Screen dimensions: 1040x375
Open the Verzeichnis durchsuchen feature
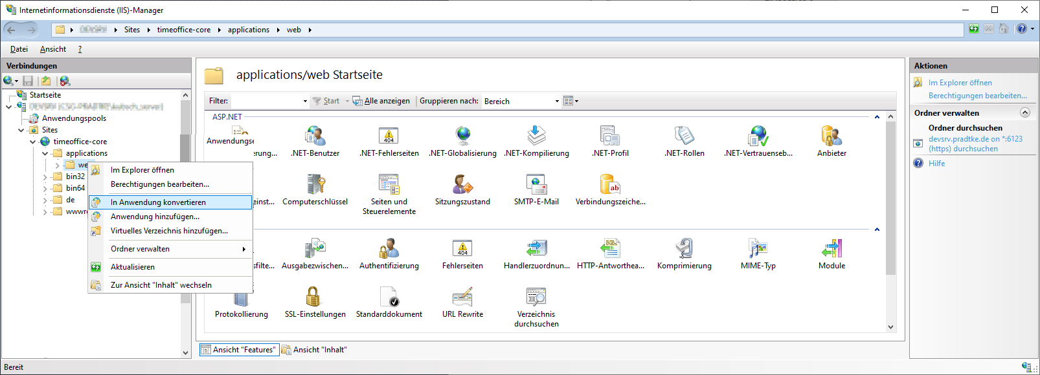pos(536,307)
